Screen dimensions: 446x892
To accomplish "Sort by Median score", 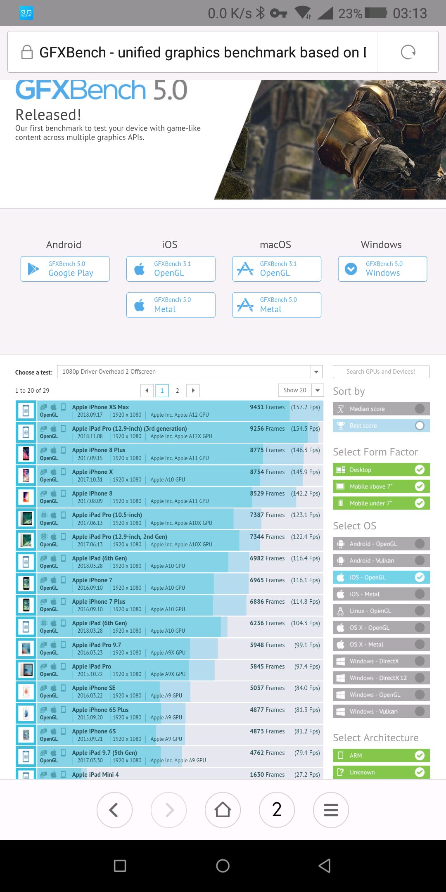I will click(381, 409).
